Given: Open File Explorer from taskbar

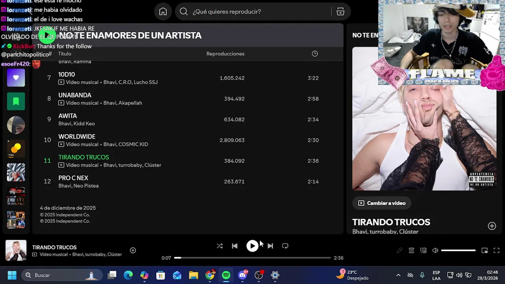Looking at the screenshot, I should [x=193, y=275].
